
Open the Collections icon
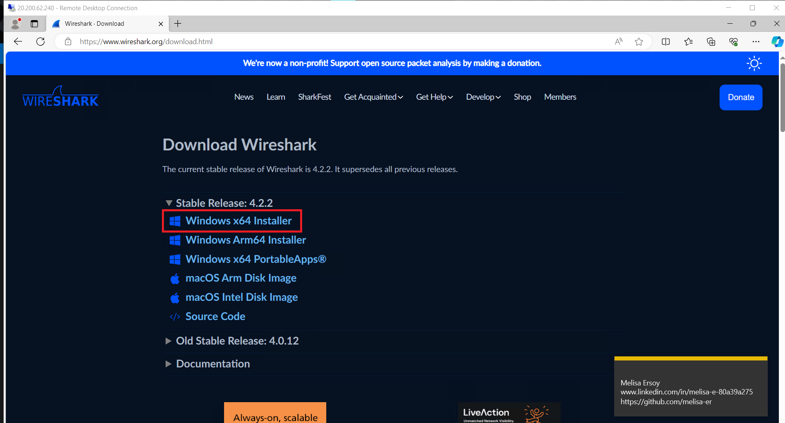(711, 41)
